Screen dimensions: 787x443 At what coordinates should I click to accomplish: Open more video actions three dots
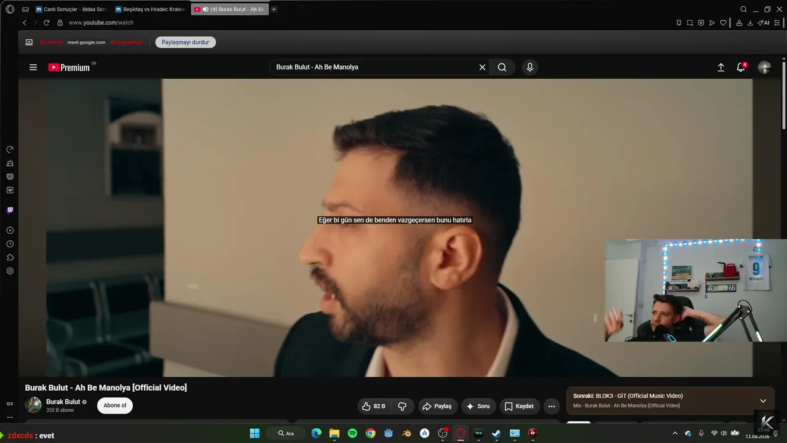click(x=552, y=406)
